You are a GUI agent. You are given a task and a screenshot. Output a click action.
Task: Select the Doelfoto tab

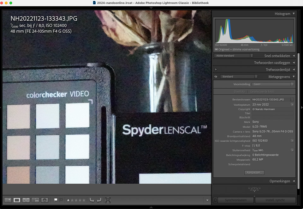239,91
